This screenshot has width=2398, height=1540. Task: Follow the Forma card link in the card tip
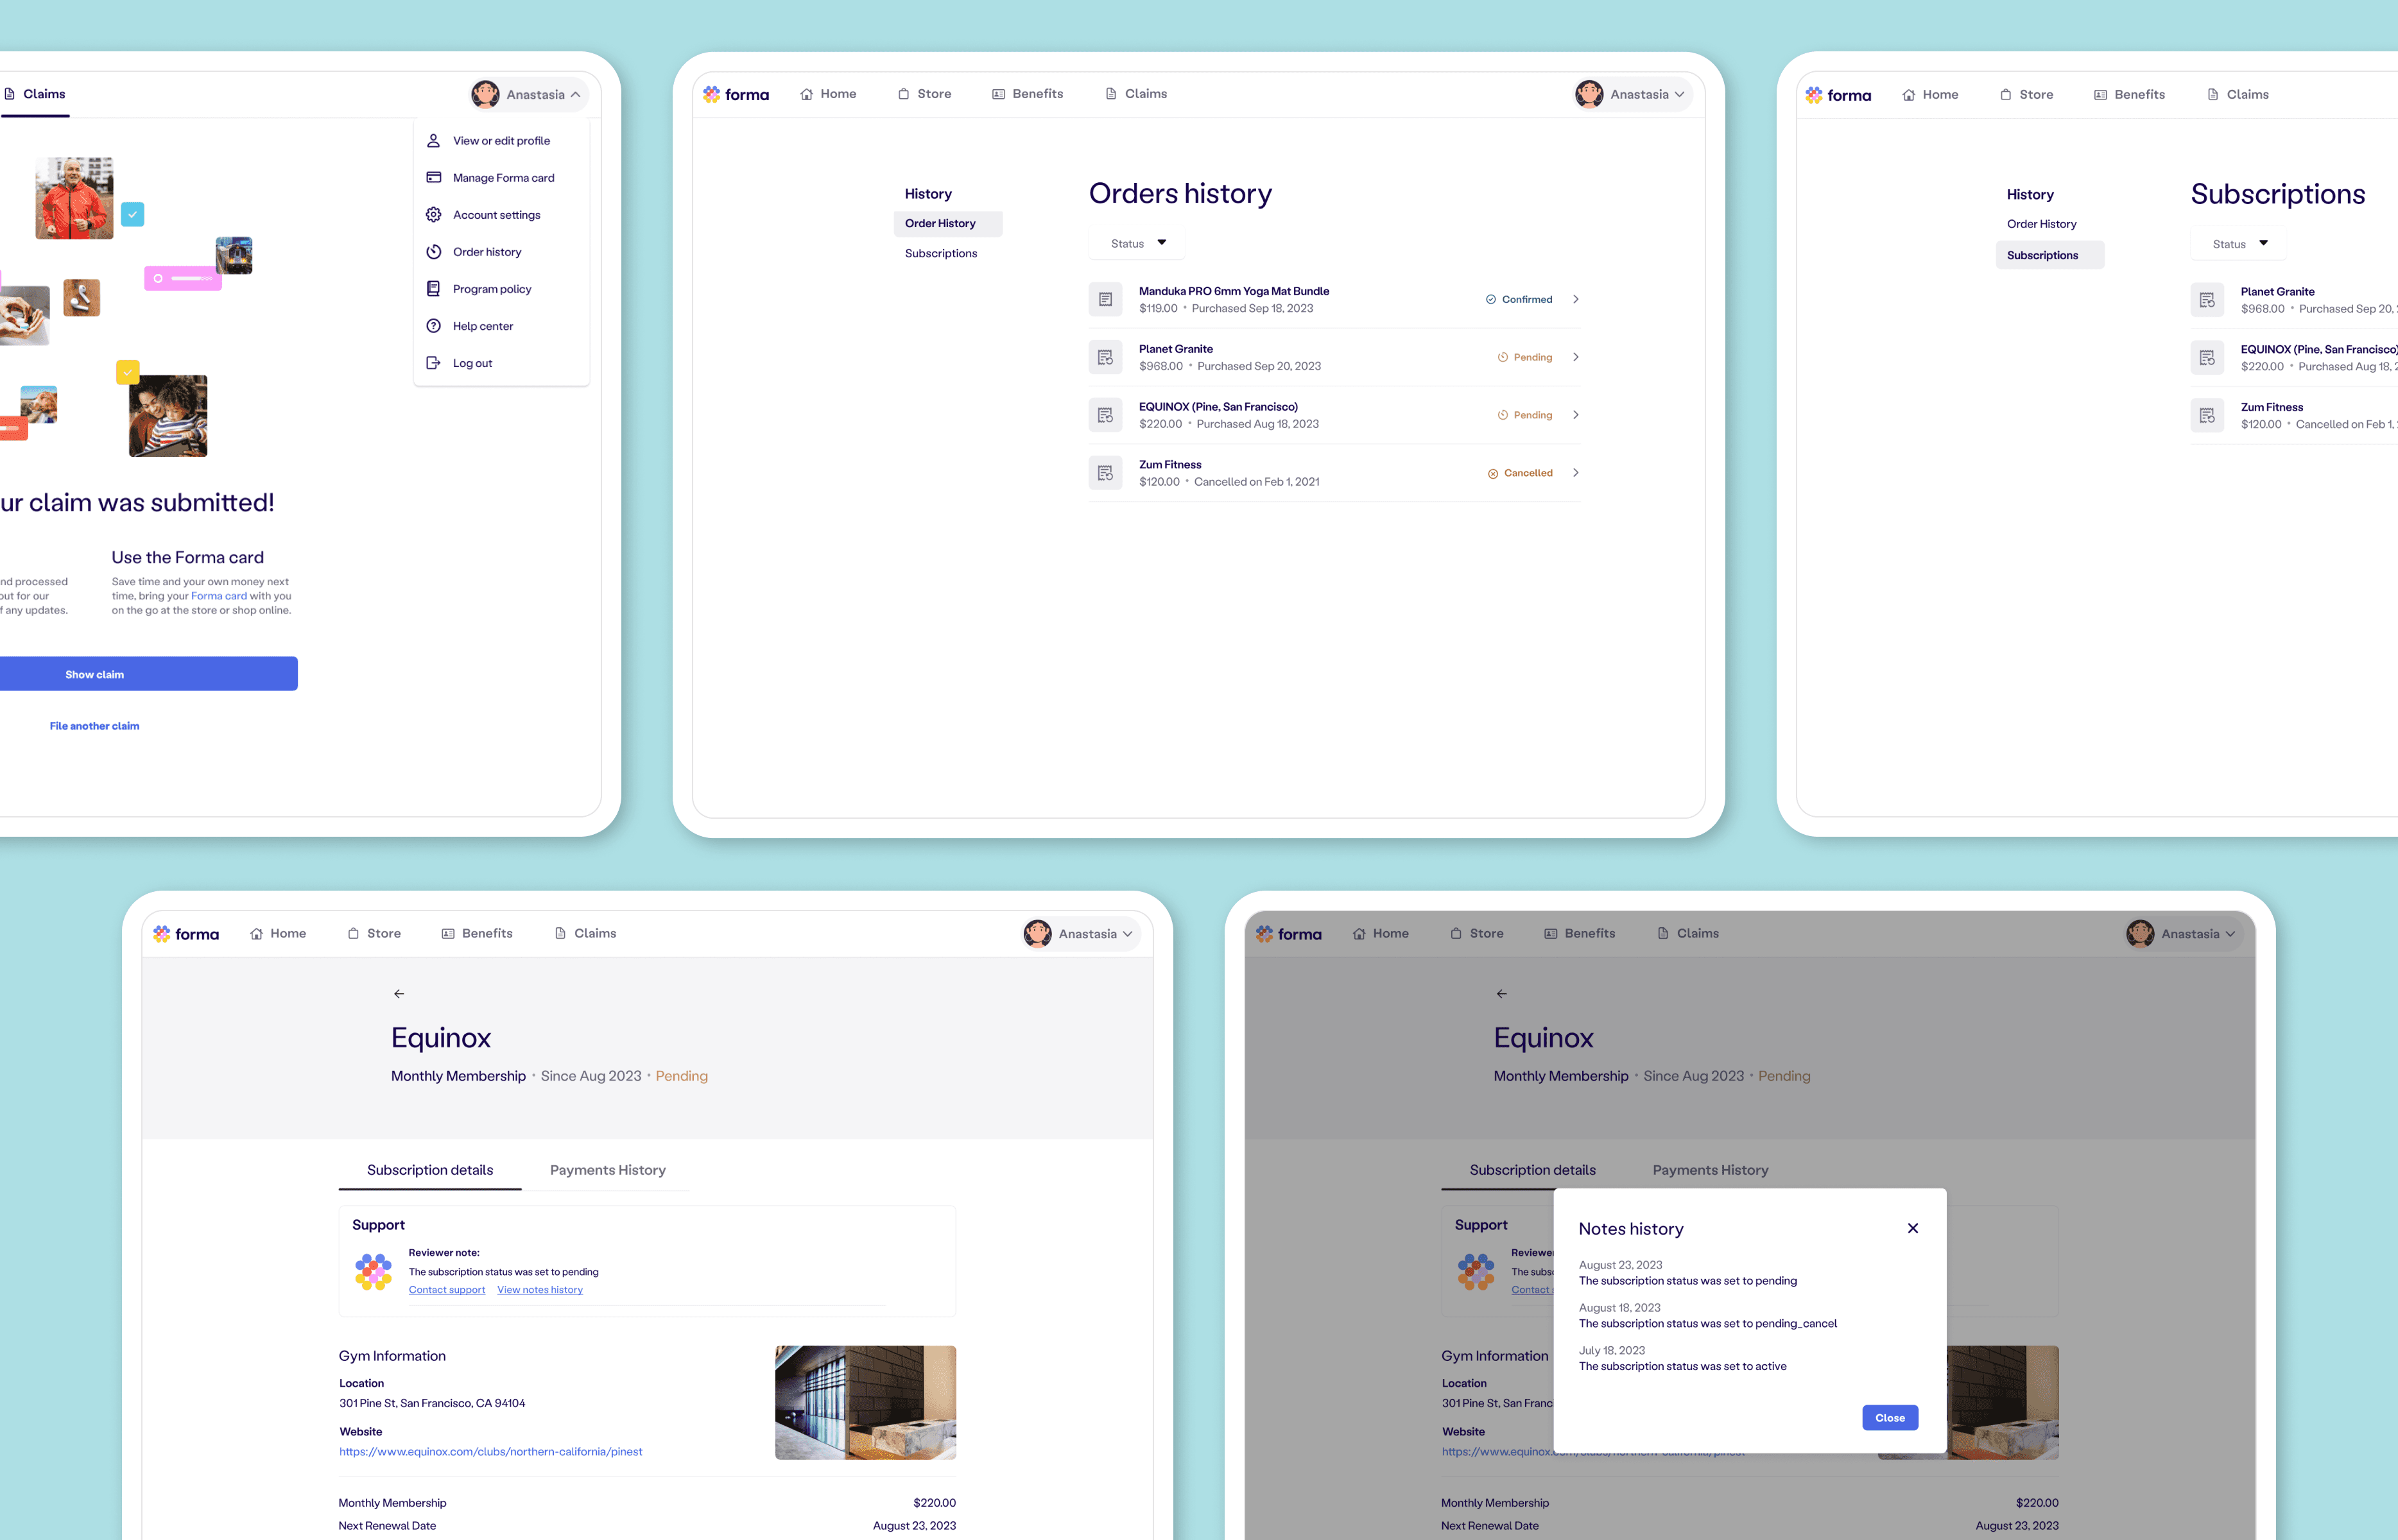(219, 596)
